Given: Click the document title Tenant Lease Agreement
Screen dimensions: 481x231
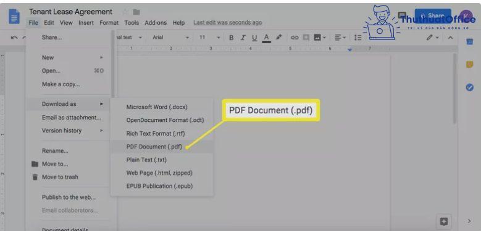Looking at the screenshot, I should [70, 12].
